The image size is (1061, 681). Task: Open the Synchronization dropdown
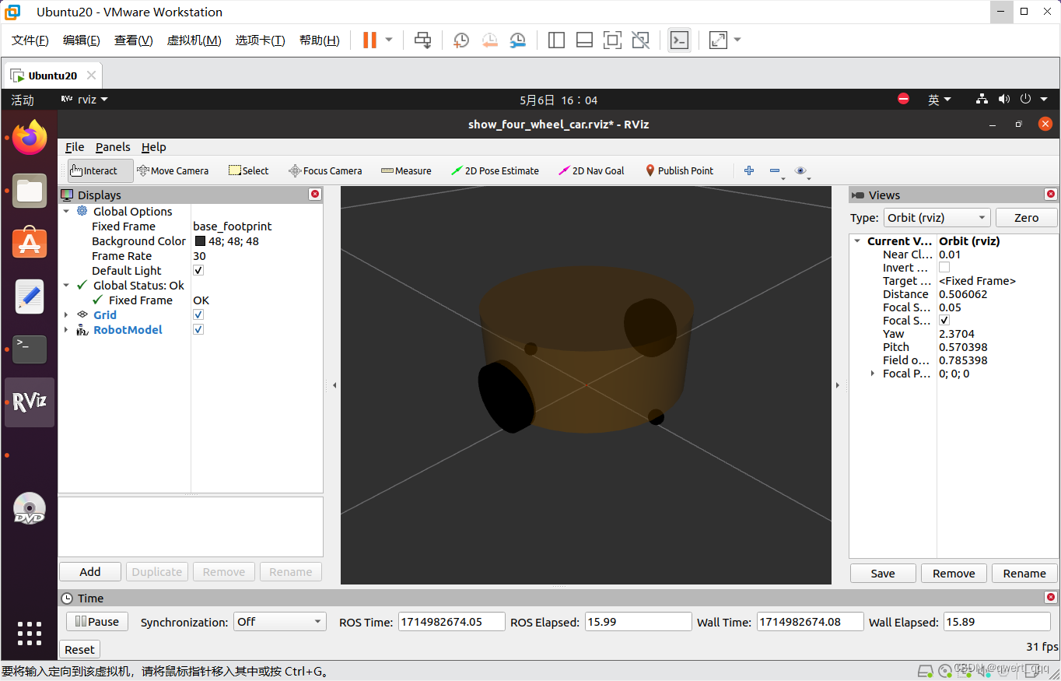point(279,622)
